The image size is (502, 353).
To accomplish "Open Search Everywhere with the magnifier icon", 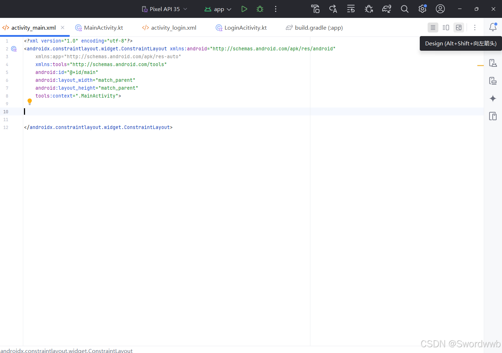I will (404, 9).
